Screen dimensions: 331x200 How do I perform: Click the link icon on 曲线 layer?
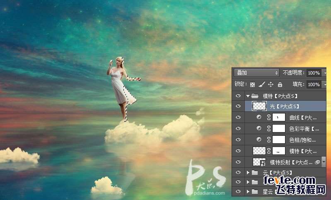tap(268, 118)
